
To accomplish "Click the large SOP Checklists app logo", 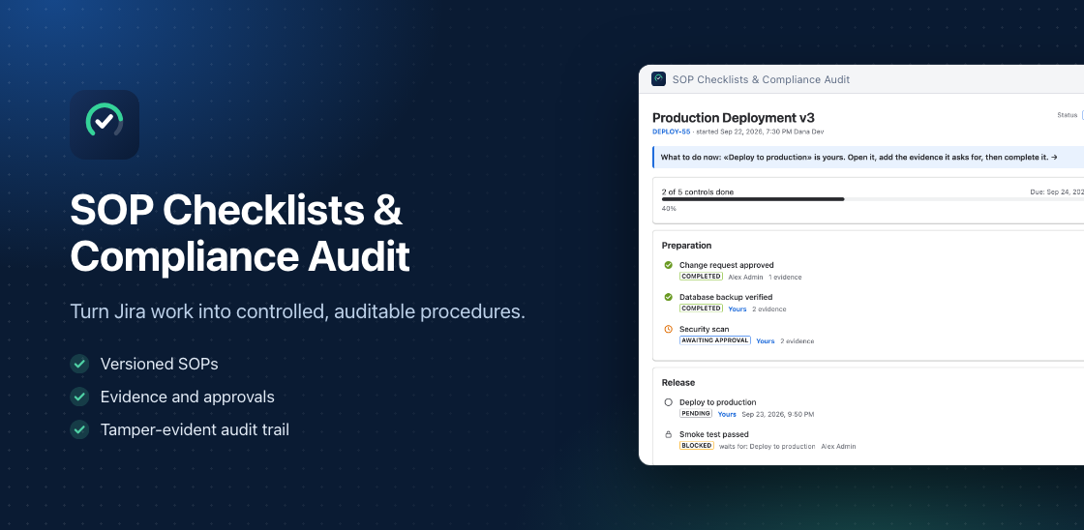I will pos(105,125).
